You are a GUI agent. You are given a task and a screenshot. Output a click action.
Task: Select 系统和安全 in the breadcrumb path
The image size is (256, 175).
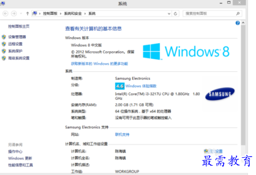pos(73,13)
